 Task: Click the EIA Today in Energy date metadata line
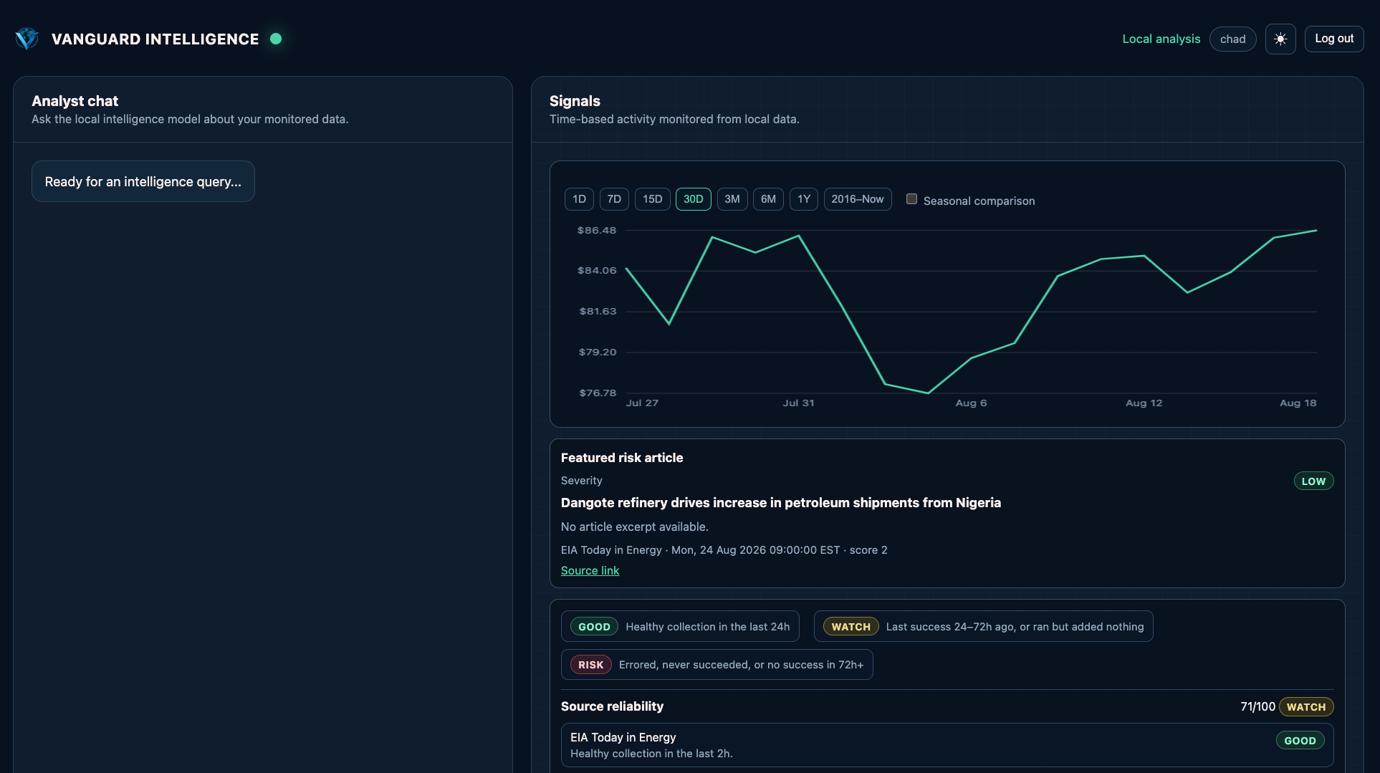click(724, 550)
